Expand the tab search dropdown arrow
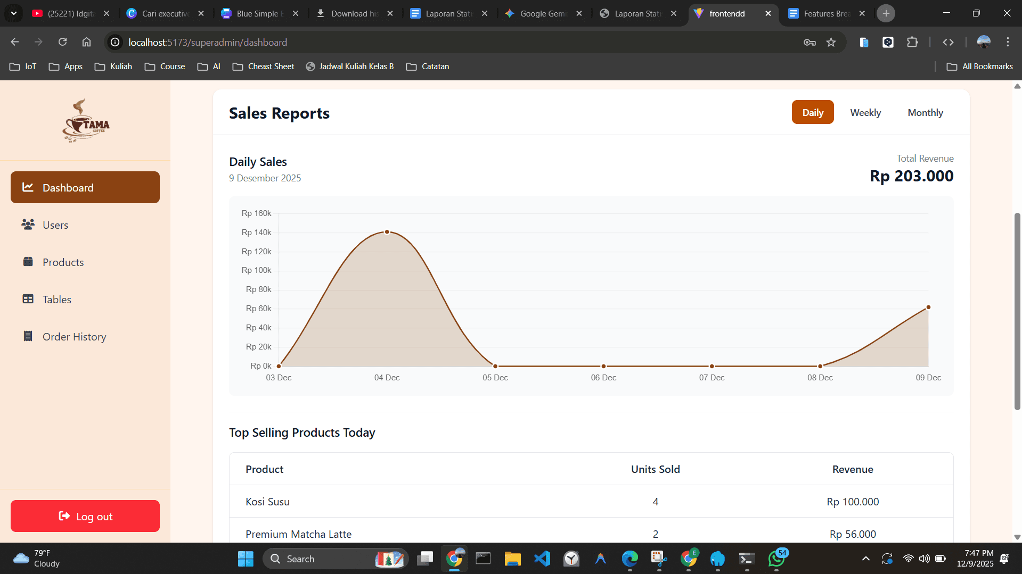The width and height of the screenshot is (1022, 574). point(14,13)
